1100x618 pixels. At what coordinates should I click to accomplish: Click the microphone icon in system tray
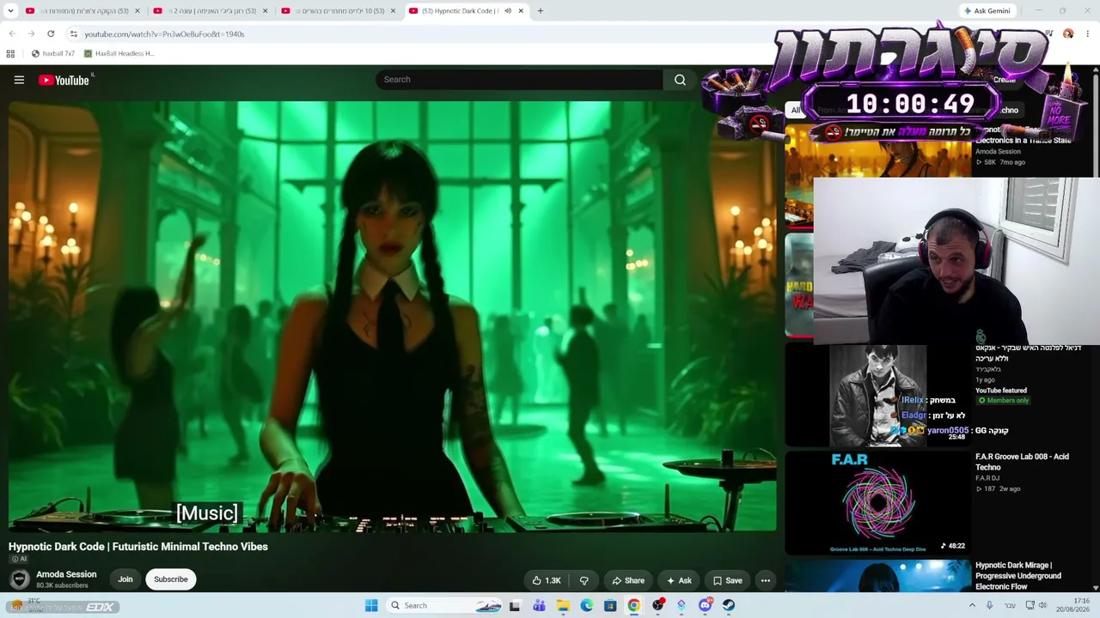pos(990,605)
